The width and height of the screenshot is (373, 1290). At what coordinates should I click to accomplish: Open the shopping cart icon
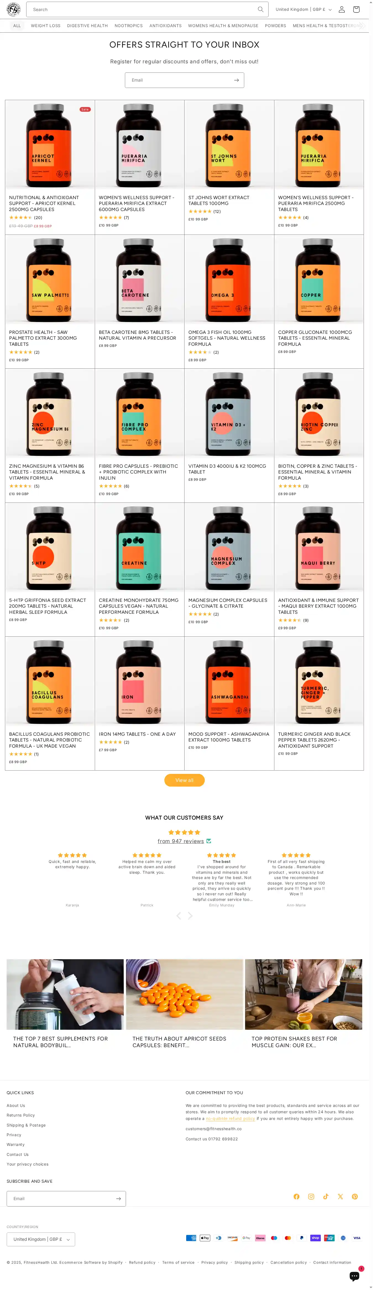coord(356,9)
